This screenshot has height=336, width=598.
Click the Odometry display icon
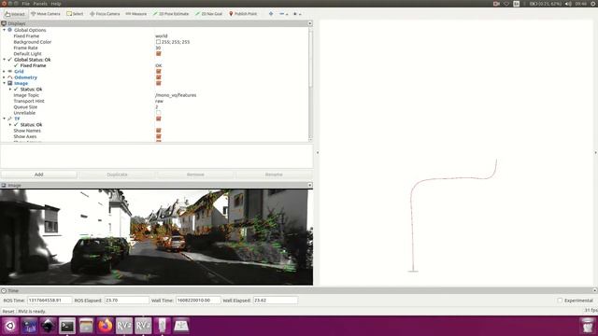tap(10, 77)
